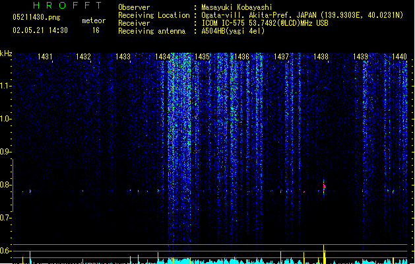This screenshot has height=264, width=415.
Task: Click the 0.7 kHz axis label
Action: [5, 218]
